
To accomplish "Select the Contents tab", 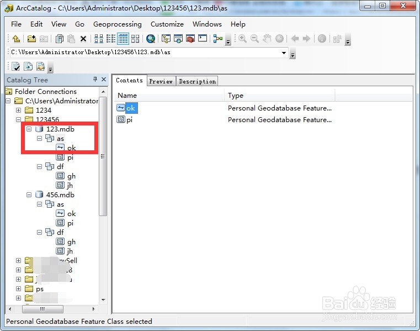I will pos(129,80).
